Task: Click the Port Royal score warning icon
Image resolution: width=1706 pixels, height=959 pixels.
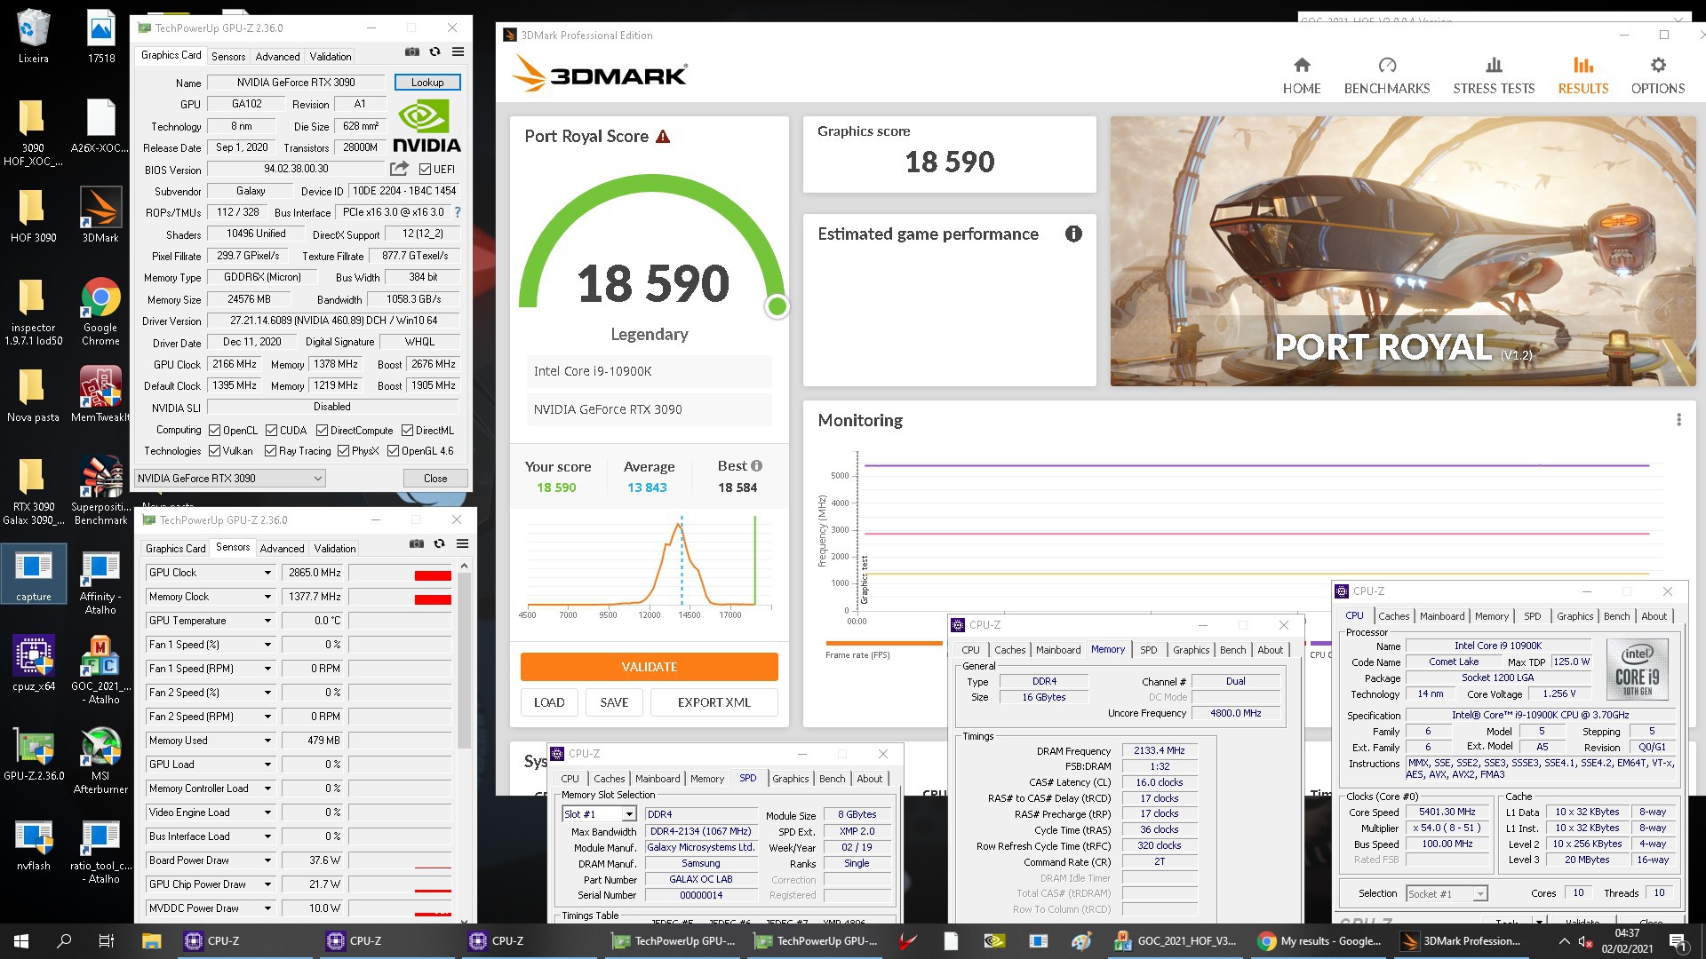Action: click(663, 137)
